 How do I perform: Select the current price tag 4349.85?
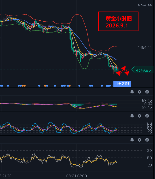click(x=142, y=70)
